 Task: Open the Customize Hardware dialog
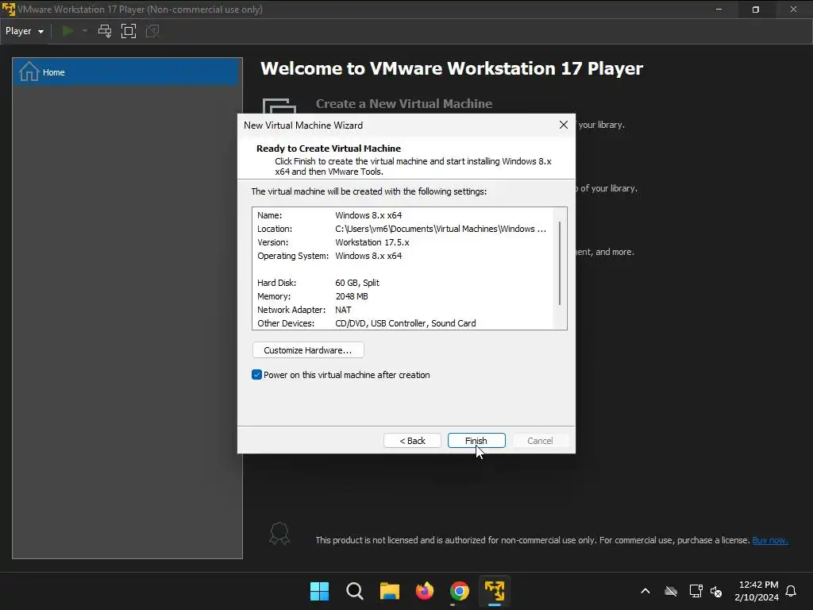[308, 350]
